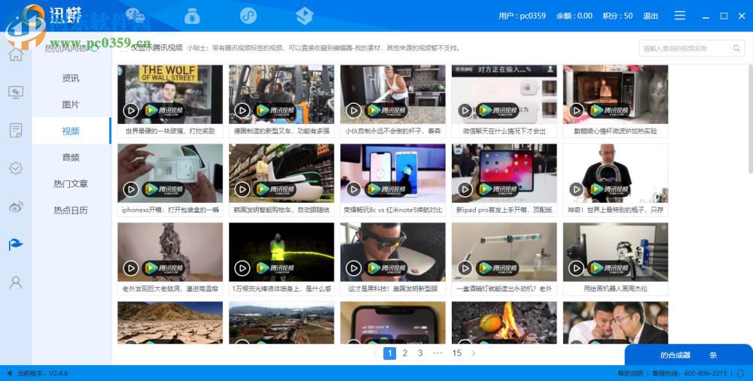This screenshot has height=381, width=753.
Task: Click the search magnifier icon
Action: [x=736, y=48]
